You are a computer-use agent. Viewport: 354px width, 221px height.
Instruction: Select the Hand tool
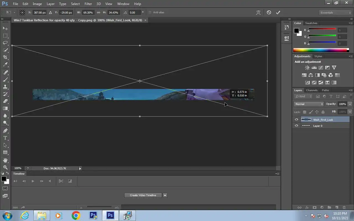[5, 160]
